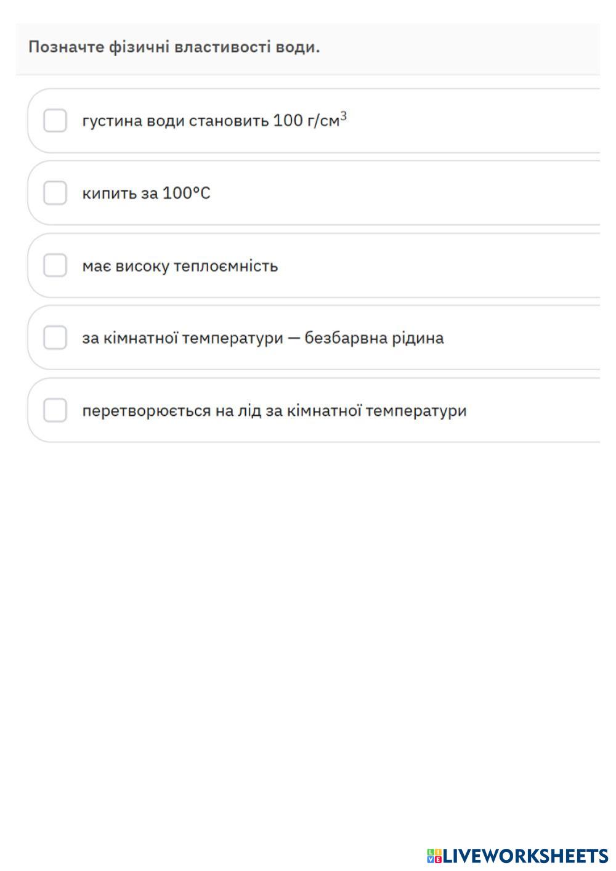Click the words 'безбарвна рідина' in the fourth option
Screen dimensions: 616x871
(374, 338)
